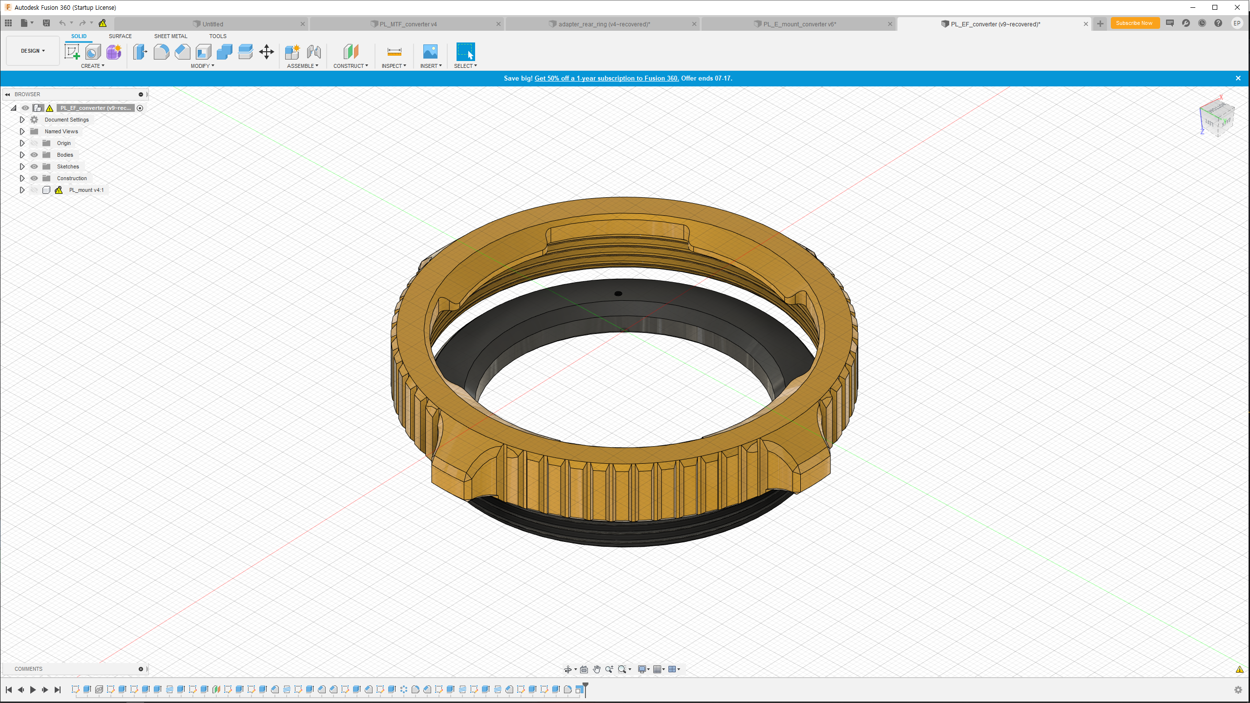
Task: Hide the Bodies folder visibility
Action: [34, 155]
